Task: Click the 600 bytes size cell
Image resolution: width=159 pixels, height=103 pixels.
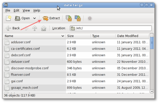Action: pyautogui.click(x=74, y=61)
